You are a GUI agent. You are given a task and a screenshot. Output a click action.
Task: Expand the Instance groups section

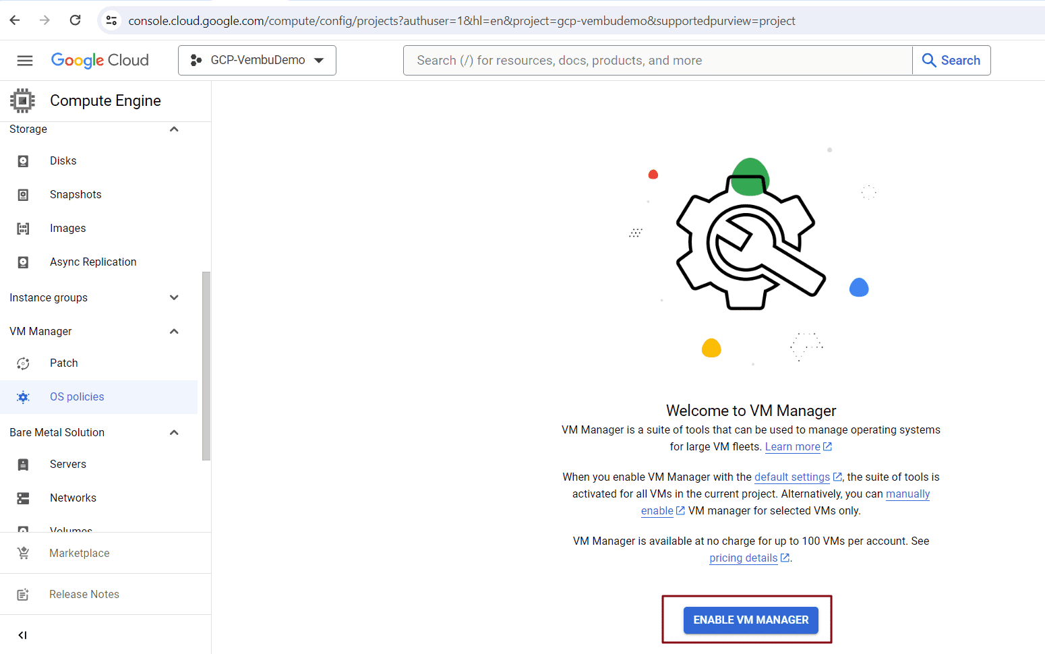coord(174,297)
